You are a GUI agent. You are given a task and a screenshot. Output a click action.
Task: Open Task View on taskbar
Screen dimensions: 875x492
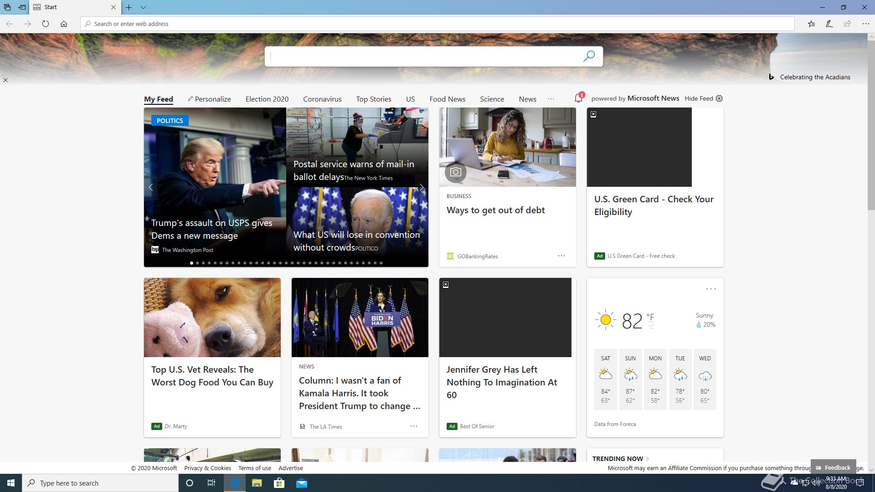click(211, 483)
